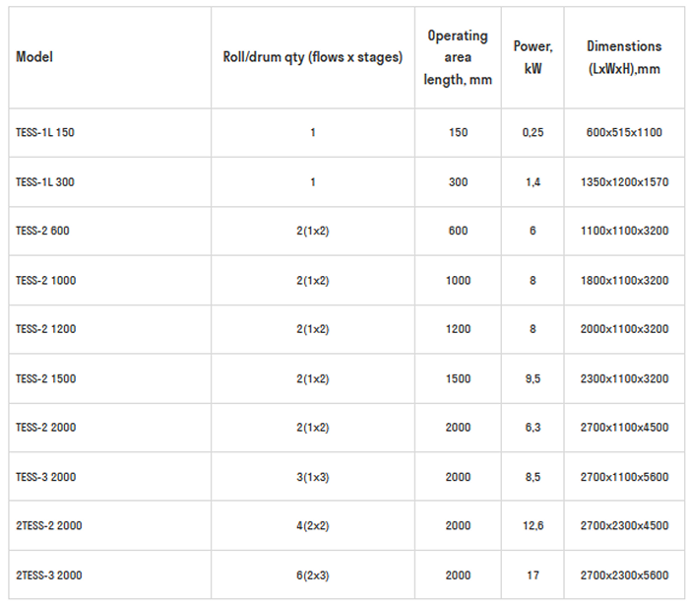The height and width of the screenshot is (610, 689).
Task: Click the Roll/drum qty column header
Action: (x=313, y=57)
